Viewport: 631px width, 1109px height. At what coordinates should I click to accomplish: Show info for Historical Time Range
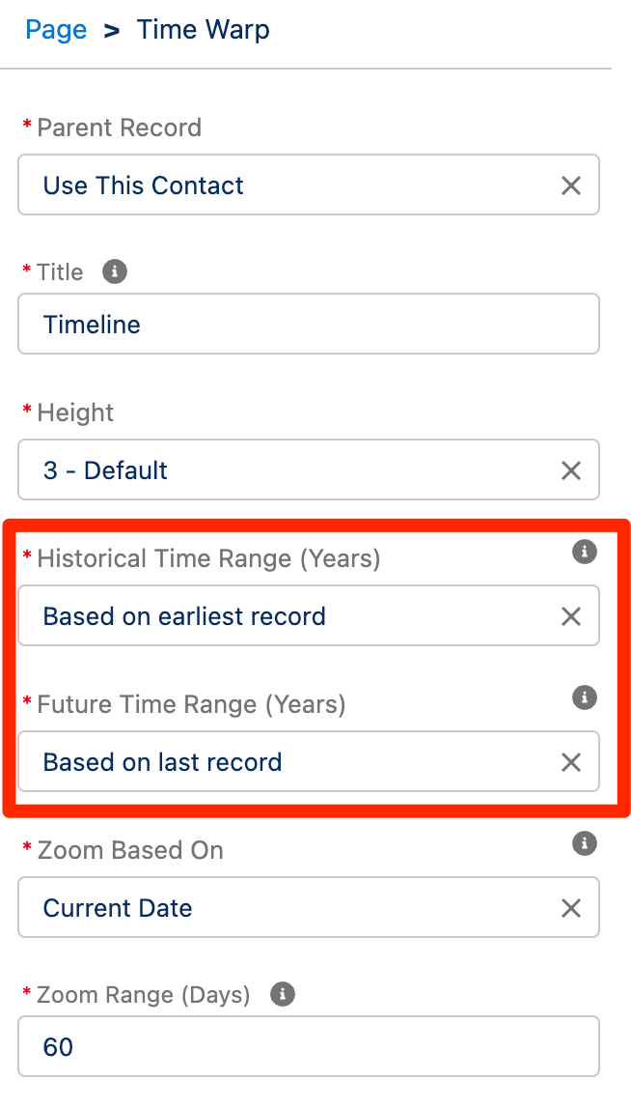tap(584, 553)
